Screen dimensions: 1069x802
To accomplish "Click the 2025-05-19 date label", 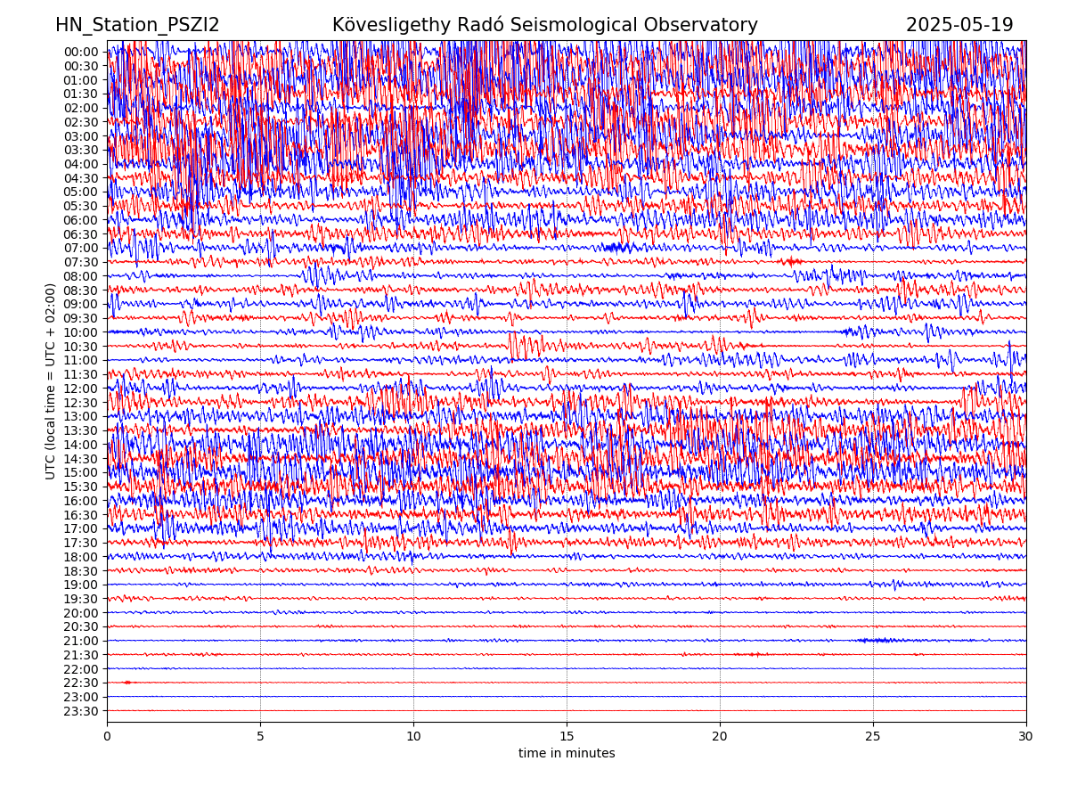I will 959,25.
